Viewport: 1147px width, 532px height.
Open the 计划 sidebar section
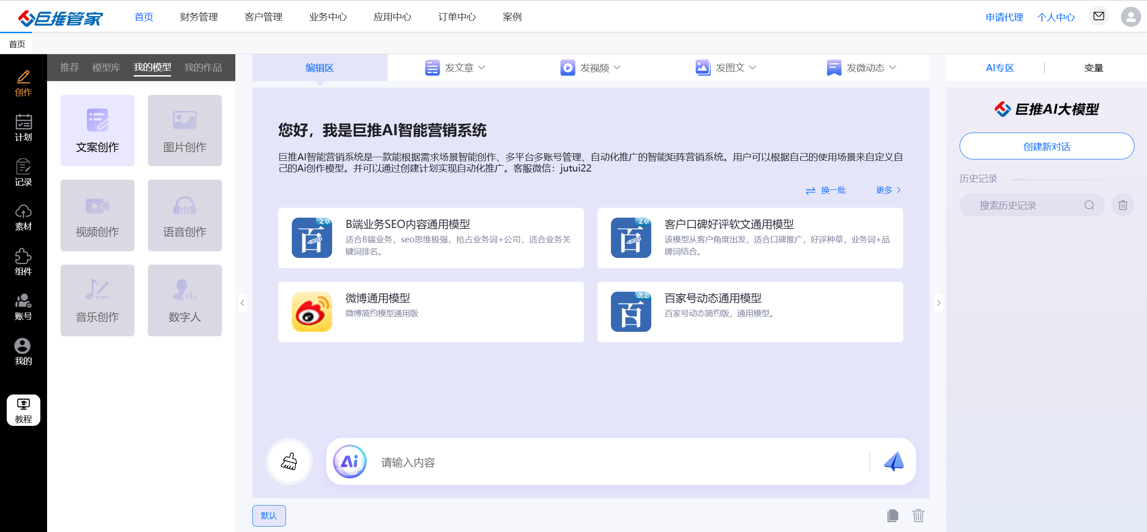23,128
